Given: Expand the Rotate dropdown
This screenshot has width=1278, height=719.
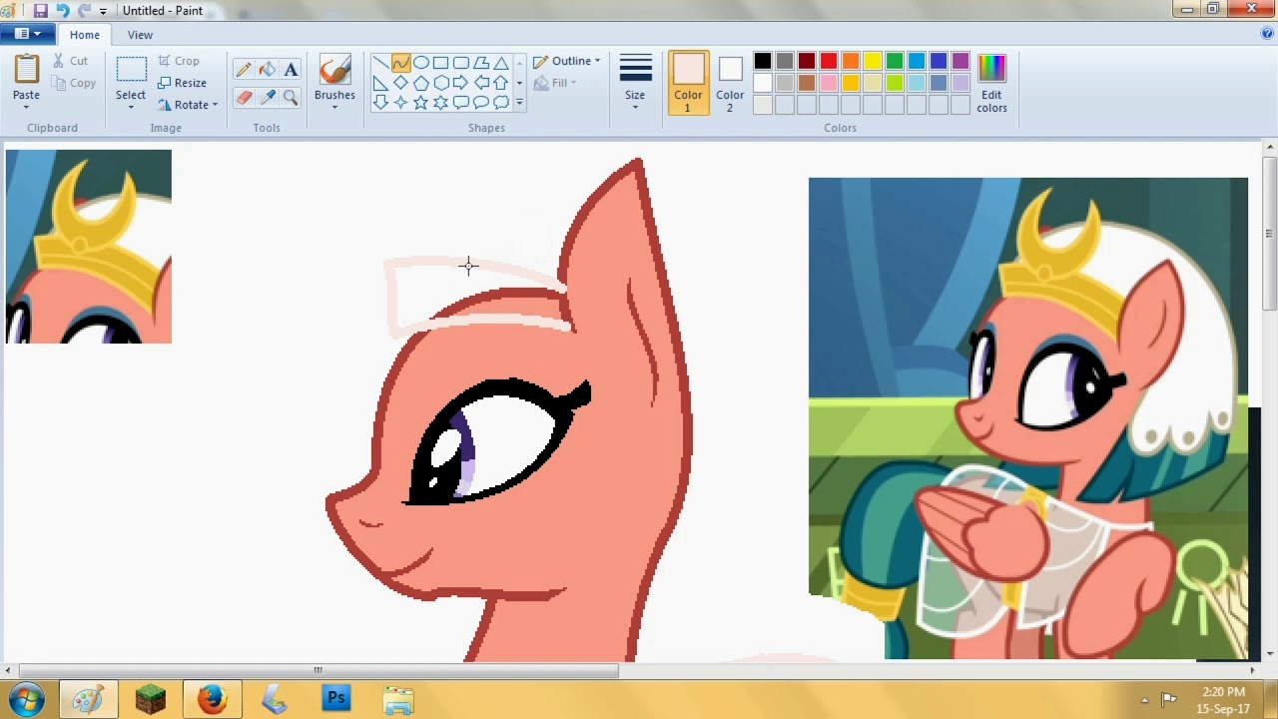Looking at the screenshot, I should pyautogui.click(x=214, y=105).
